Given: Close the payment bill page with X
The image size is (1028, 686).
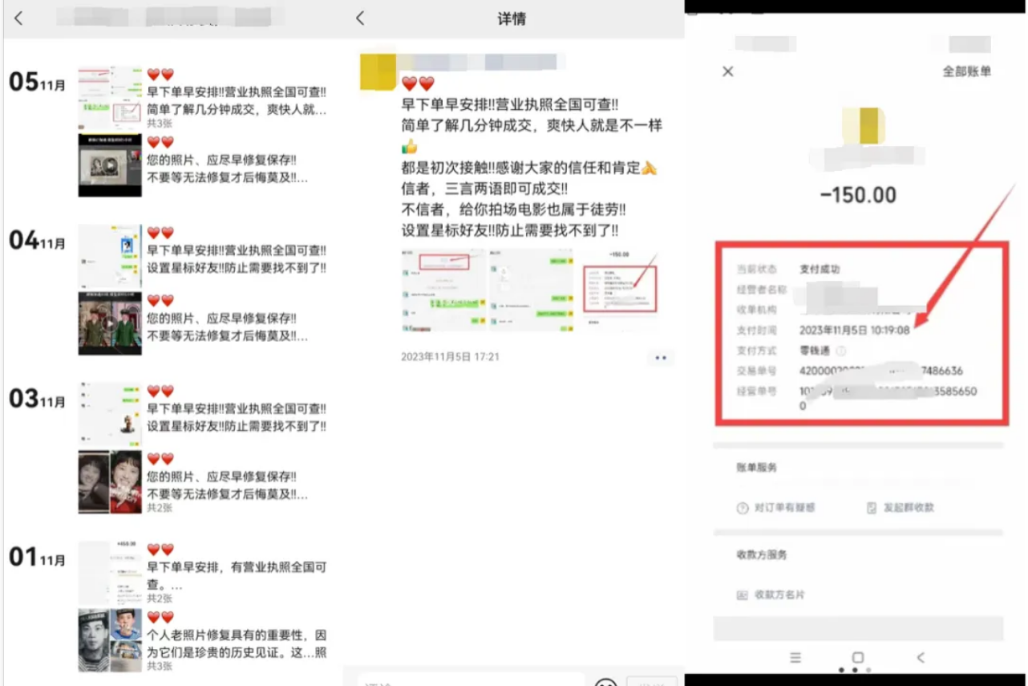Looking at the screenshot, I should [x=727, y=71].
